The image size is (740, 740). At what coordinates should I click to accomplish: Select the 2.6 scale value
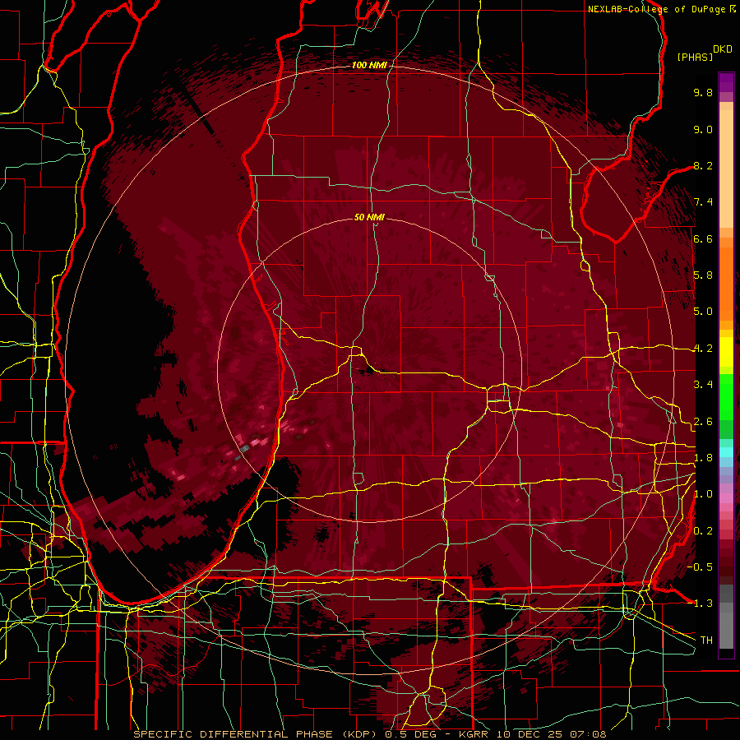coord(703,422)
